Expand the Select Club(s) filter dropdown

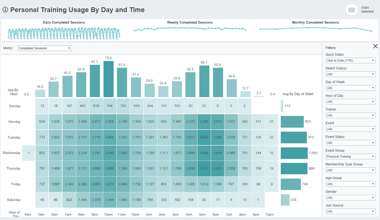(x=351, y=74)
